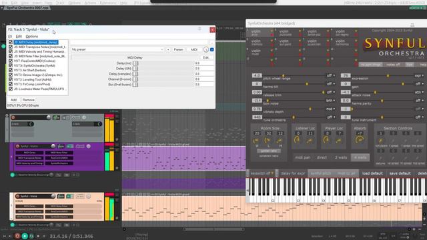This screenshot has height=240, width=427.
Task: Click the yellow arrow of violin pizzicato slot 2
Action: click(x=300, y=31)
